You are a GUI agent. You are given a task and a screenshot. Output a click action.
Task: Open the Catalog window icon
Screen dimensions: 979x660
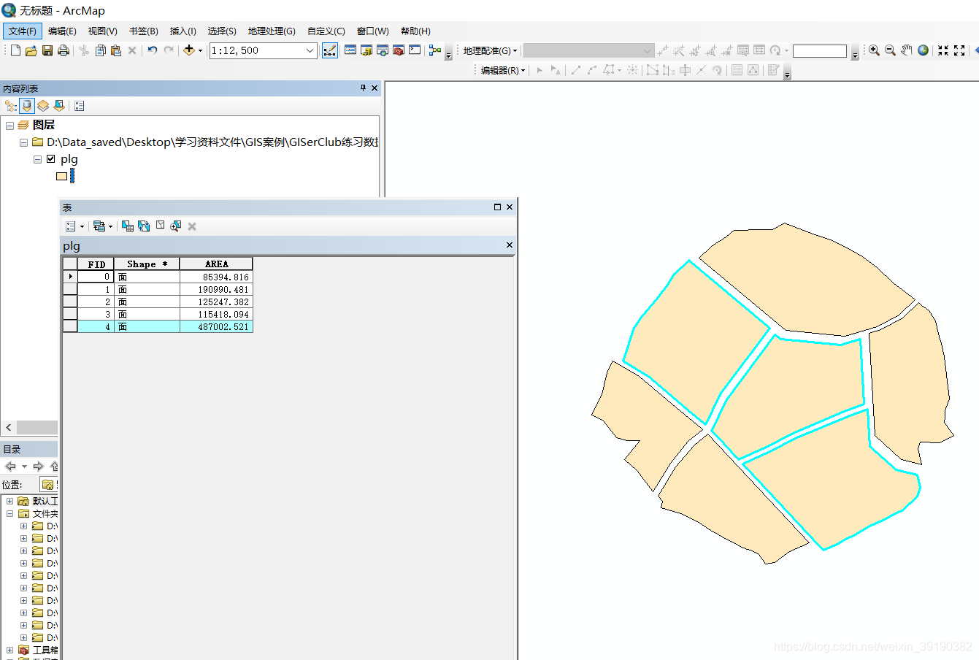click(366, 50)
